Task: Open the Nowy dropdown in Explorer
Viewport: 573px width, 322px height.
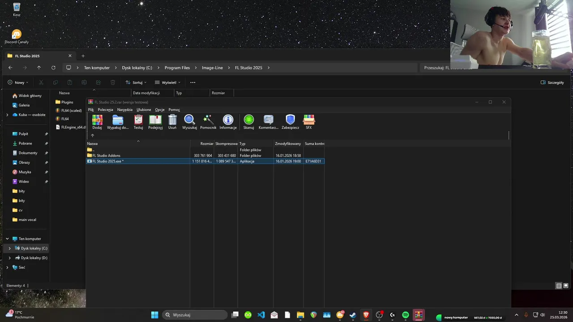Action: (x=18, y=82)
